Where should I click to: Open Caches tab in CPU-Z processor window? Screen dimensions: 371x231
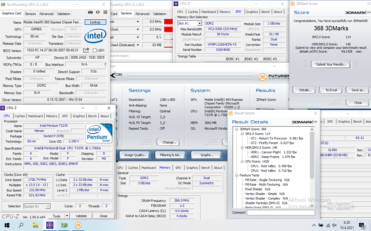pyautogui.click(x=20, y=116)
